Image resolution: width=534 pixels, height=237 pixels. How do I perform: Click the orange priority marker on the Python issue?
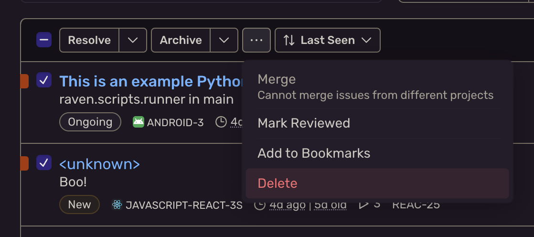(24, 81)
